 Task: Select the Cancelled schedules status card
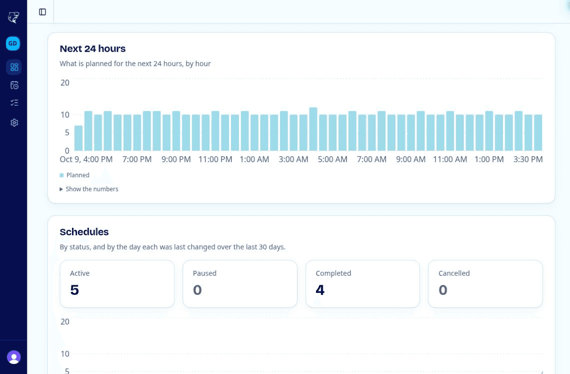[x=485, y=284]
